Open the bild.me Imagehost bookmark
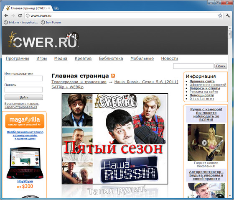Viewport: 234px width, 200px height. tap(21, 23)
